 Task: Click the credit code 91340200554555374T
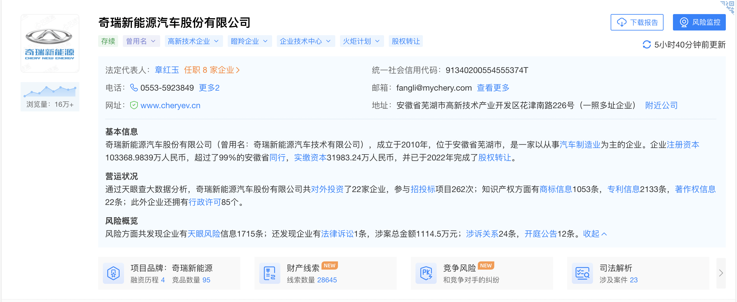[487, 70]
